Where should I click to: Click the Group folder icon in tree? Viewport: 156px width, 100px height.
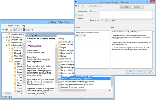15,72
